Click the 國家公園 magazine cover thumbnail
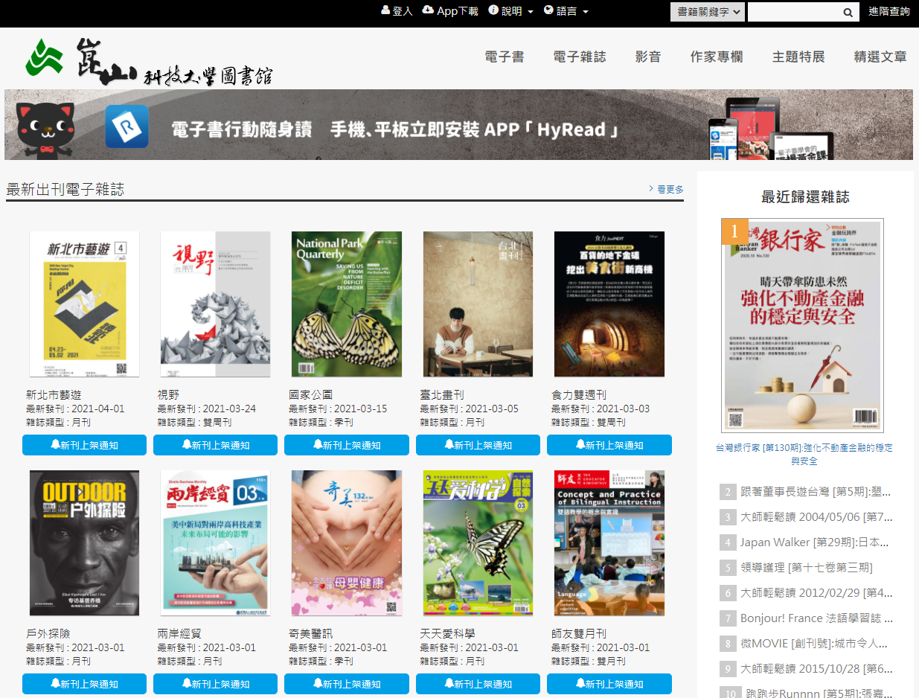919x698 pixels. [346, 304]
